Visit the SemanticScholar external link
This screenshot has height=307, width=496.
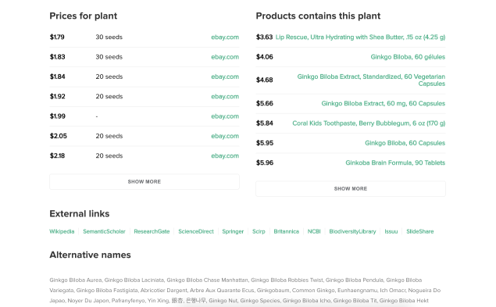pos(104,231)
